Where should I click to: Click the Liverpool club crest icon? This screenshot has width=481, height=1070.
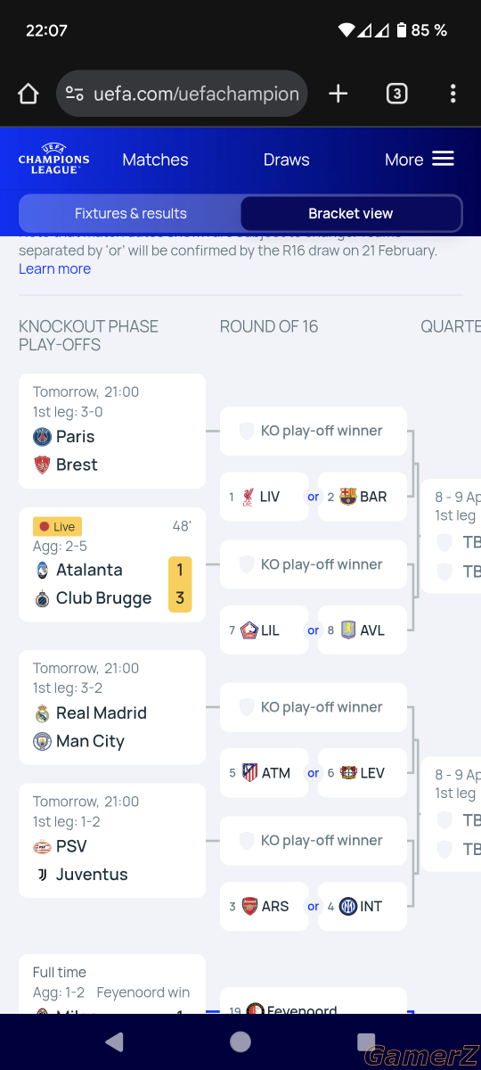pyautogui.click(x=249, y=497)
